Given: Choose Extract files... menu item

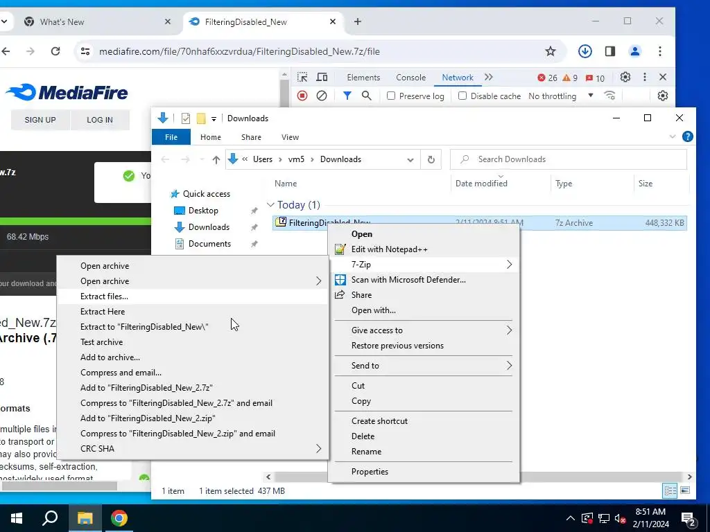Looking at the screenshot, I should 193,296.
